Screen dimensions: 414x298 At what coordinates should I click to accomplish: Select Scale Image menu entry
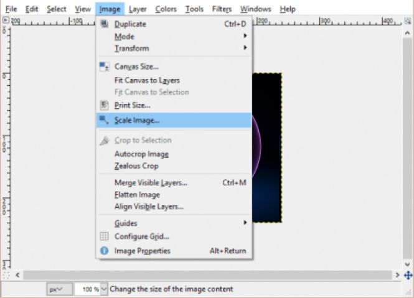click(174, 120)
